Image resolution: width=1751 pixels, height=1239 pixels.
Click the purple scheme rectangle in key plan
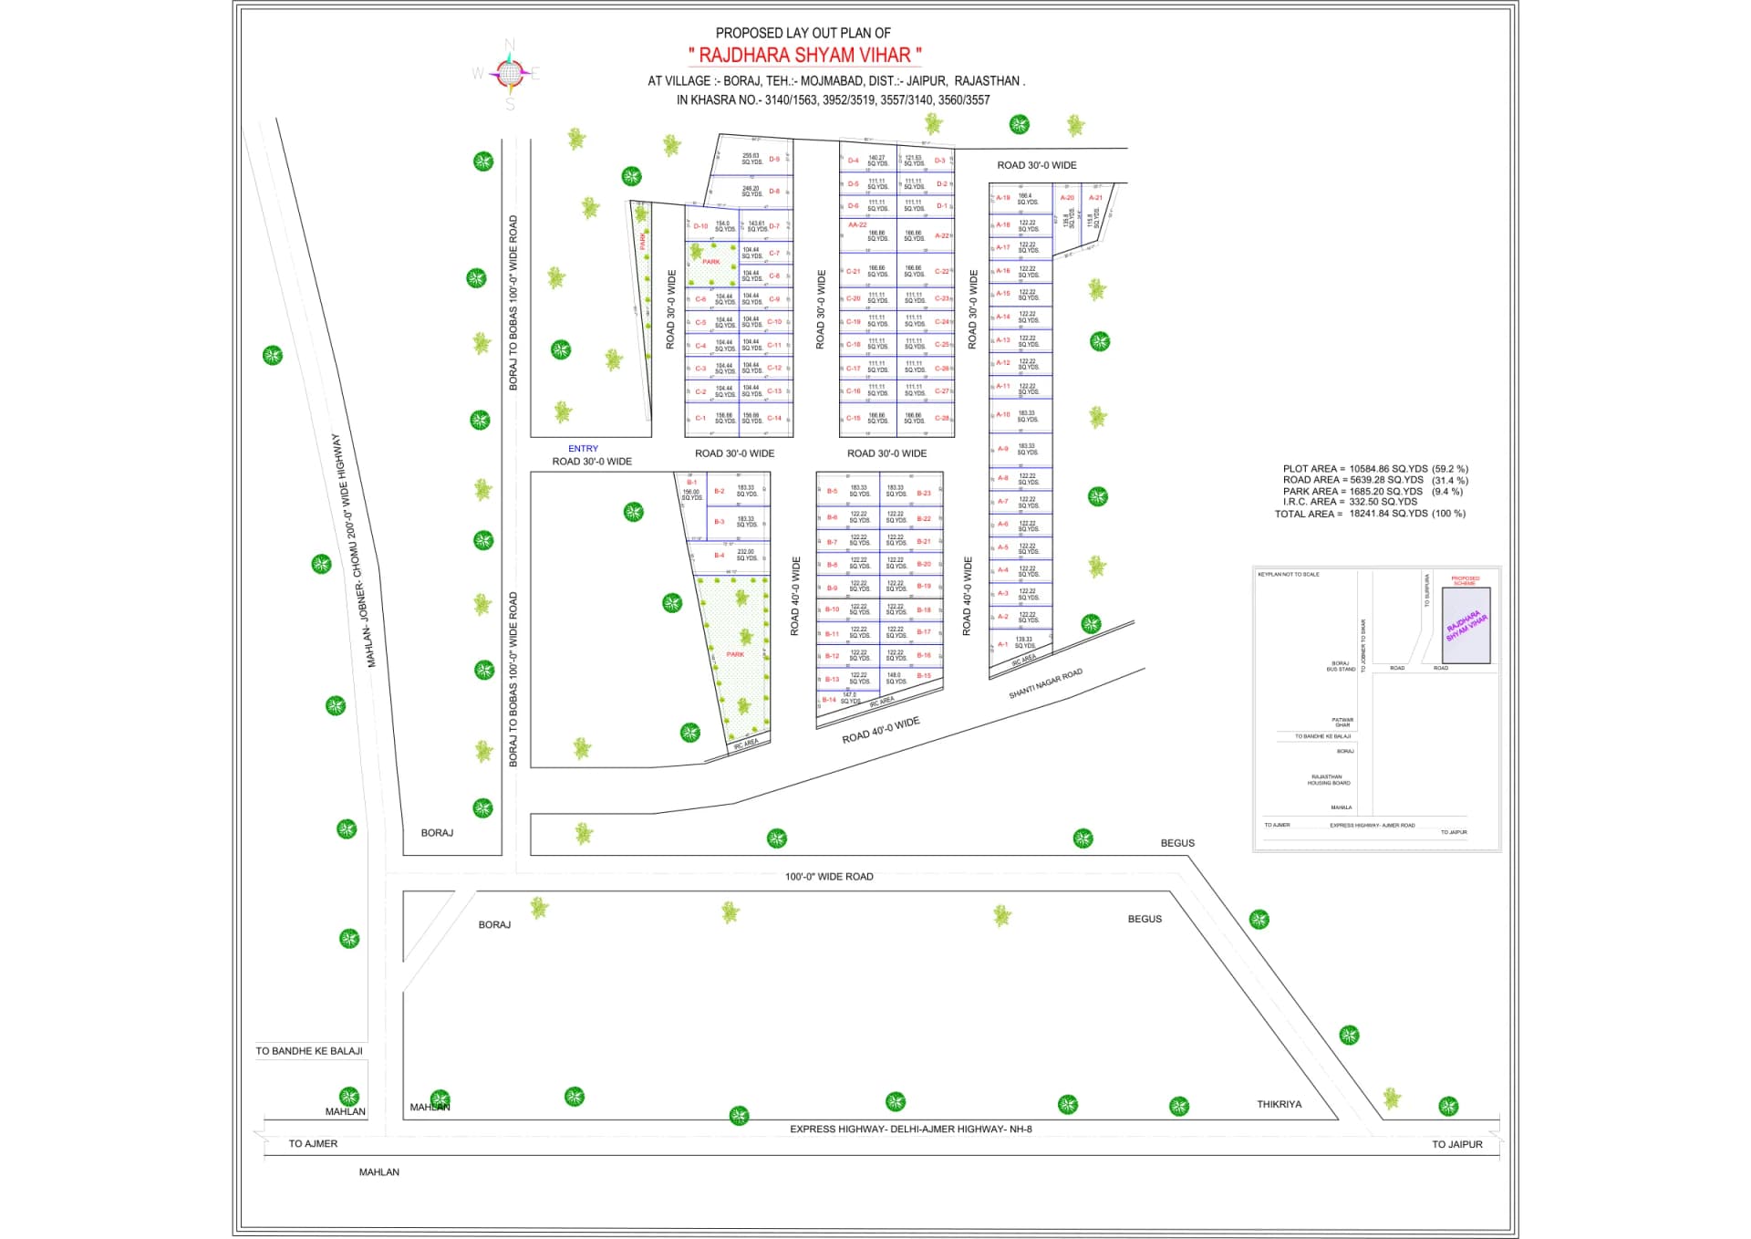pos(1466,626)
